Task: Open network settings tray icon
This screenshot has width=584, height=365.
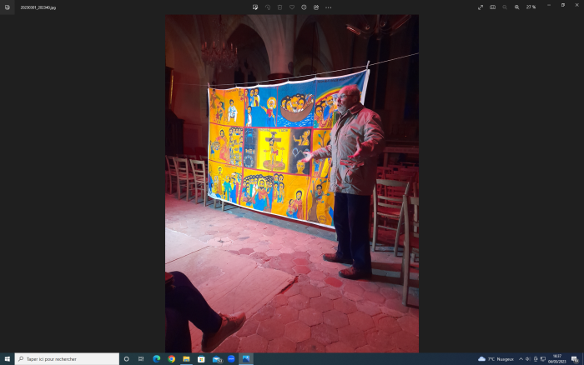Action: click(x=543, y=359)
